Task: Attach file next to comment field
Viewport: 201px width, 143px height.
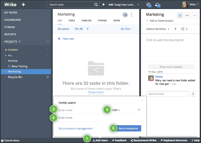Action: point(193,94)
